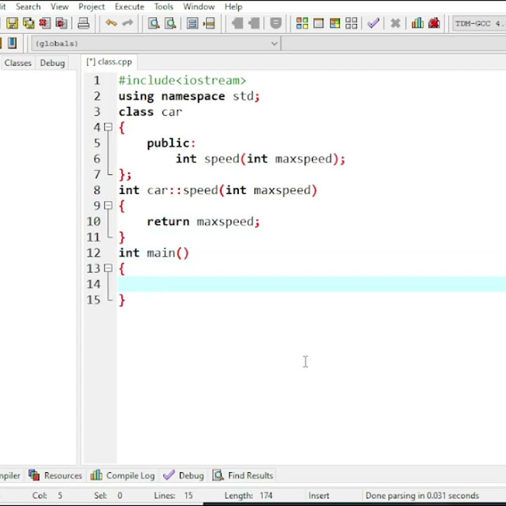Compile with the four colored squares icon

[302, 23]
